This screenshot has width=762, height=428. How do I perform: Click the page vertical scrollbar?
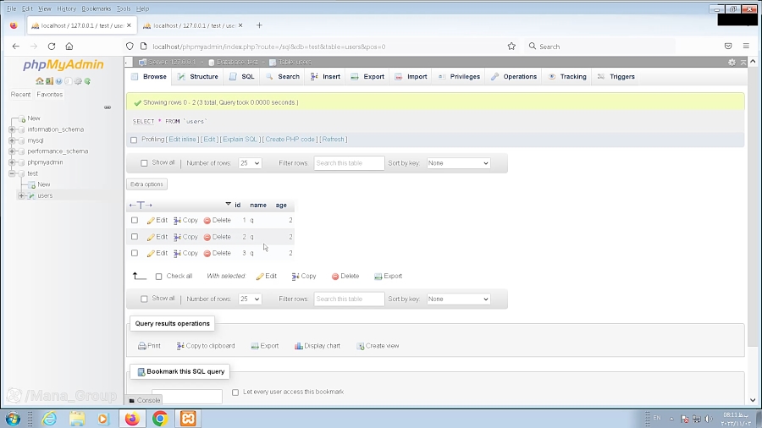pyautogui.click(x=753, y=206)
